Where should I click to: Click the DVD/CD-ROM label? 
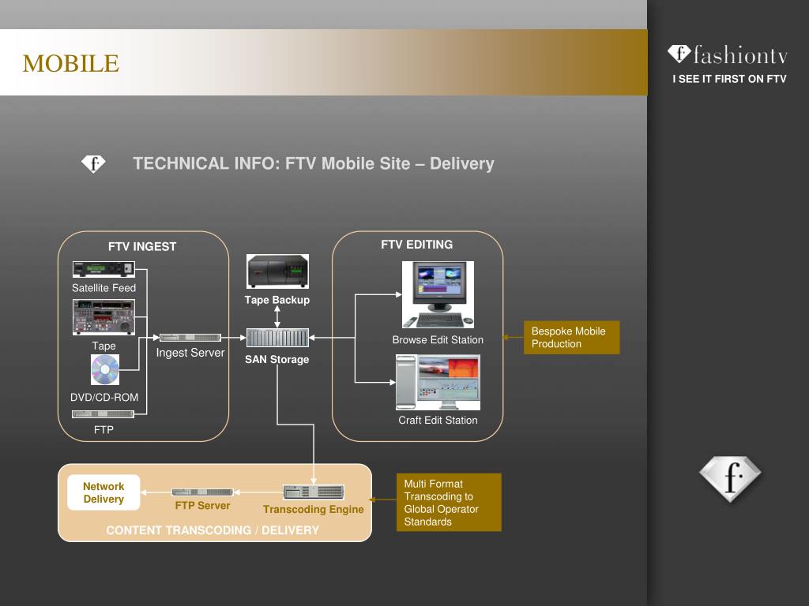point(104,398)
